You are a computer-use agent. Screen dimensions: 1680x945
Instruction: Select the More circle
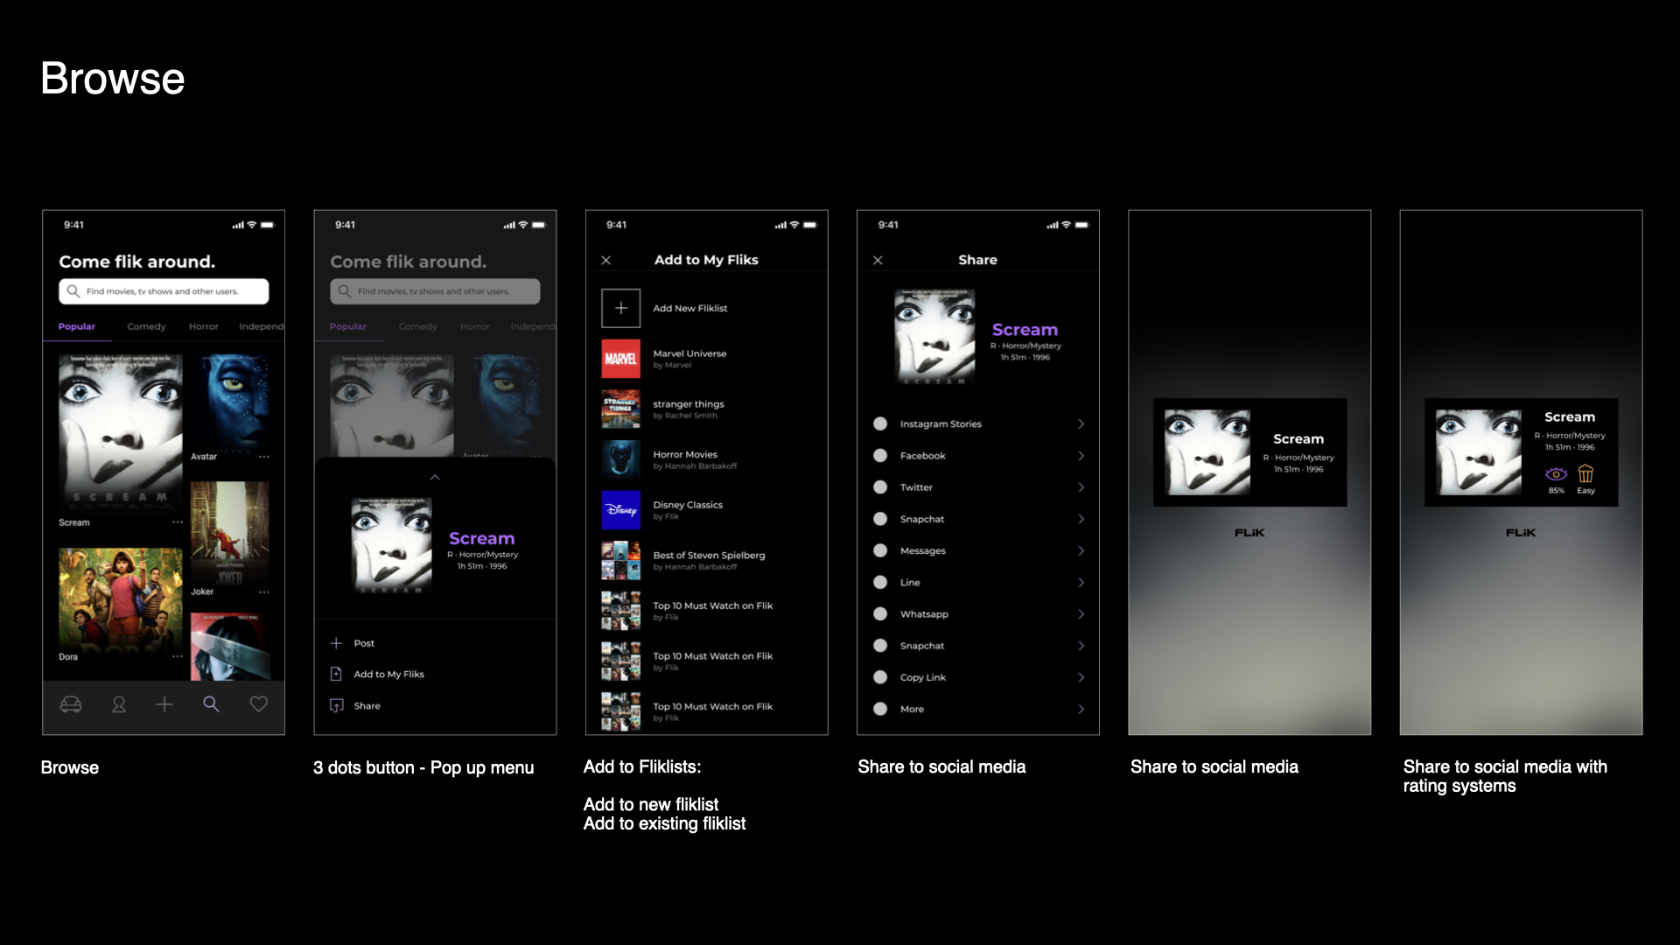coord(880,709)
